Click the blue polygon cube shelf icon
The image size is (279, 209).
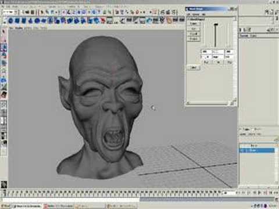click(x=17, y=20)
